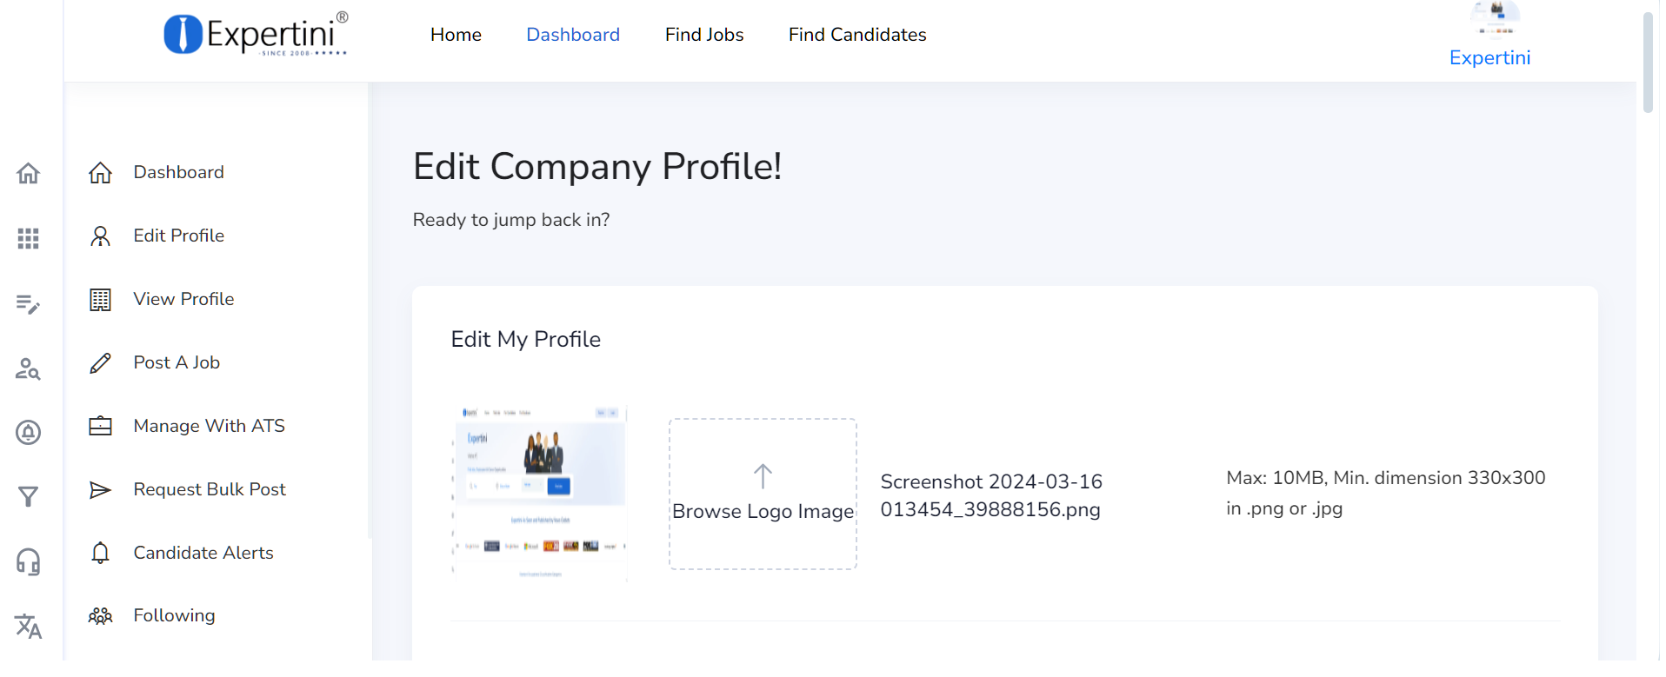Image resolution: width=1666 pixels, height=677 pixels.
Task: Click the uploaded logo screenshot thumbnail
Action: pyautogui.click(x=539, y=493)
